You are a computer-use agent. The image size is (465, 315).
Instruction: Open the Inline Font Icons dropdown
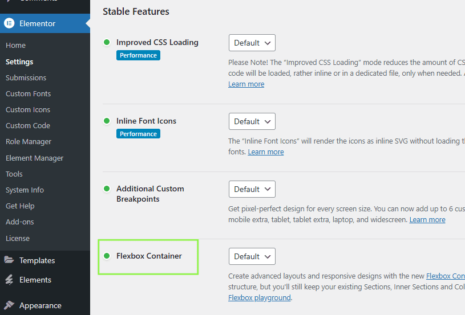point(252,121)
